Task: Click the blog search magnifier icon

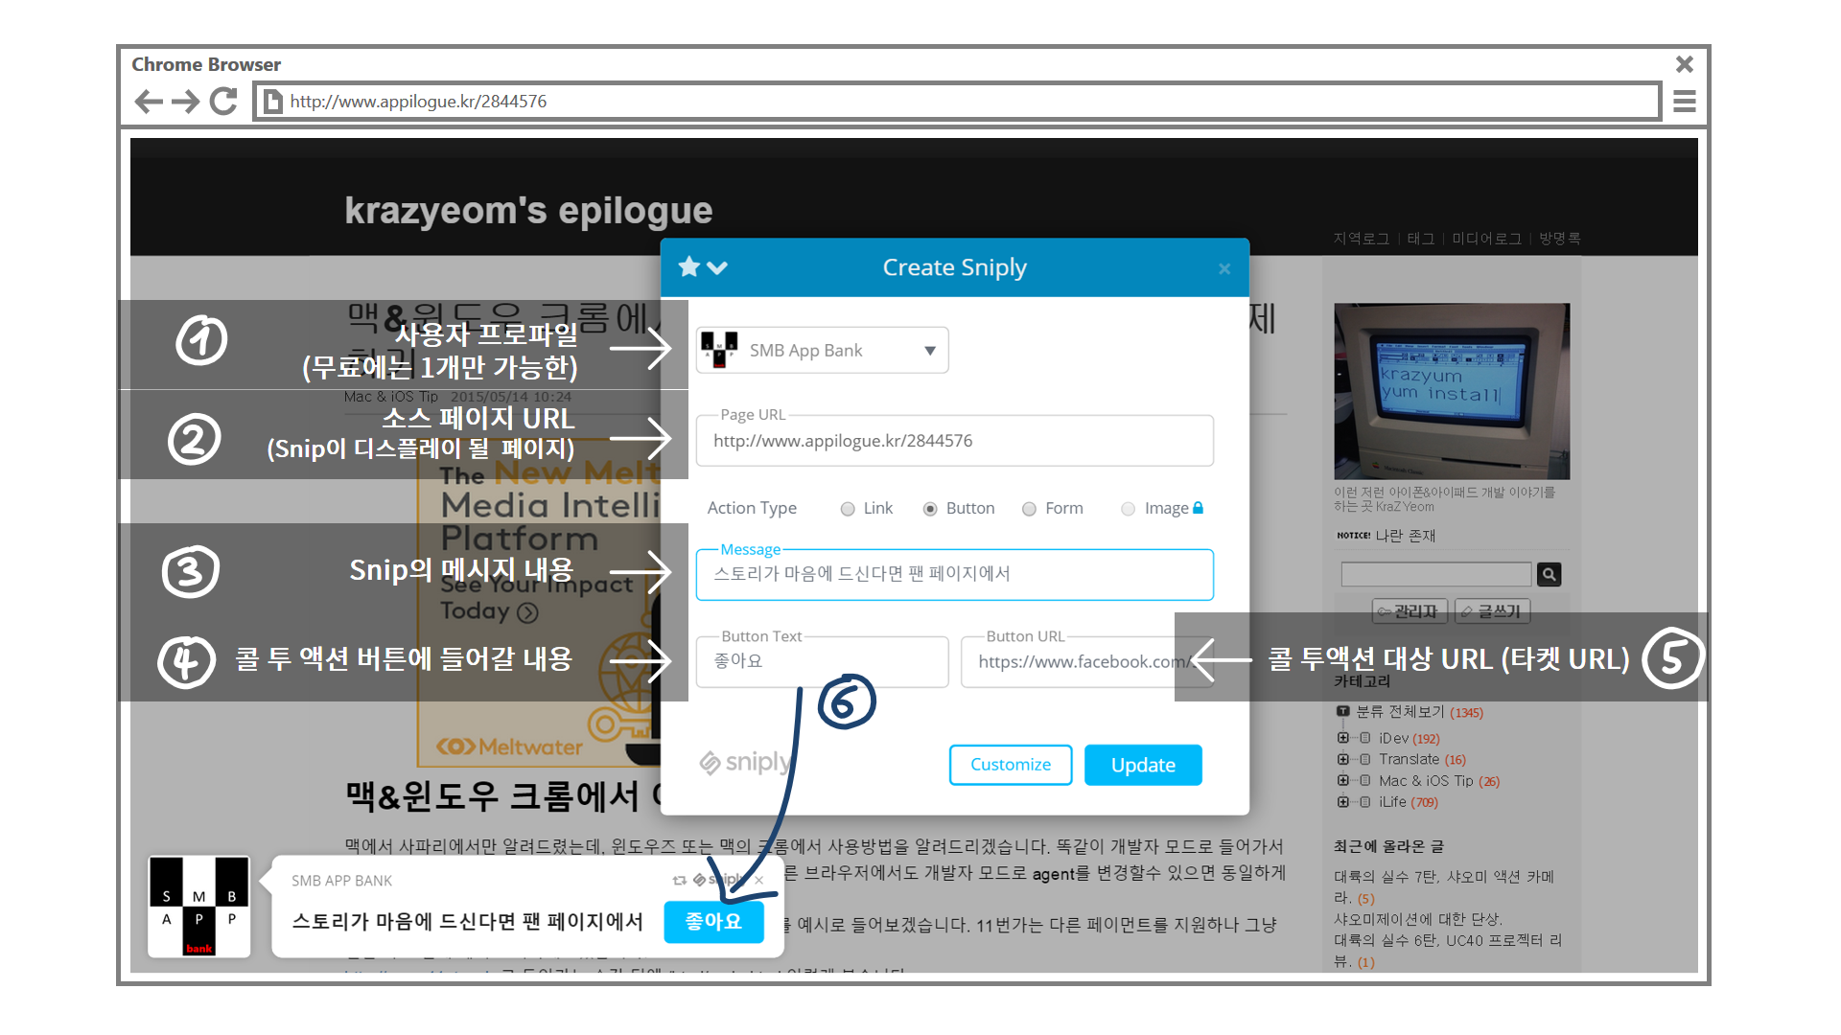Action: click(1549, 574)
